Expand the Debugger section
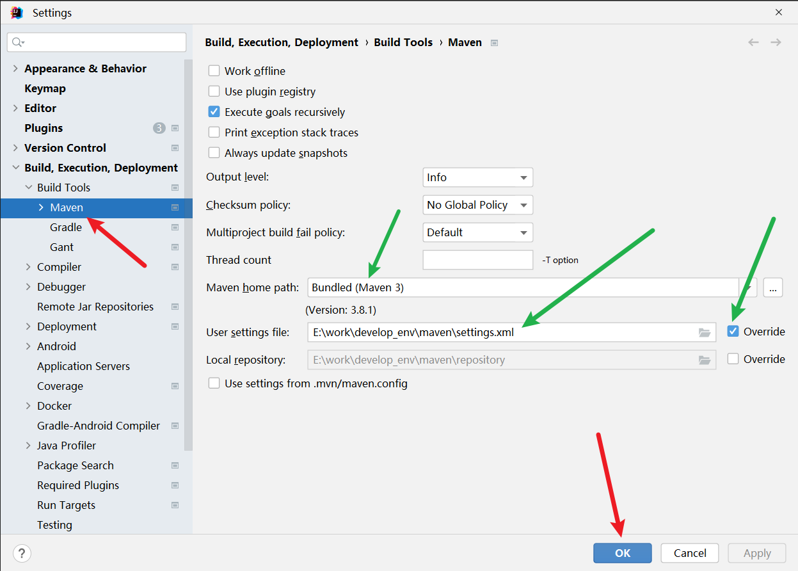The image size is (798, 571). 28,287
